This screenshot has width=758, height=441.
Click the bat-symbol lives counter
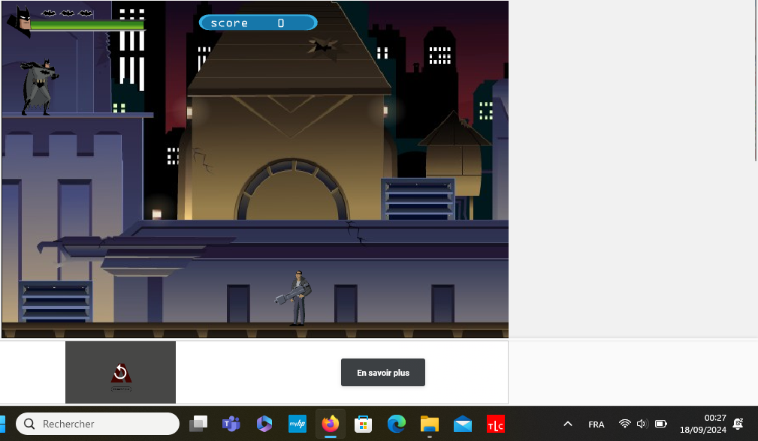(67, 13)
